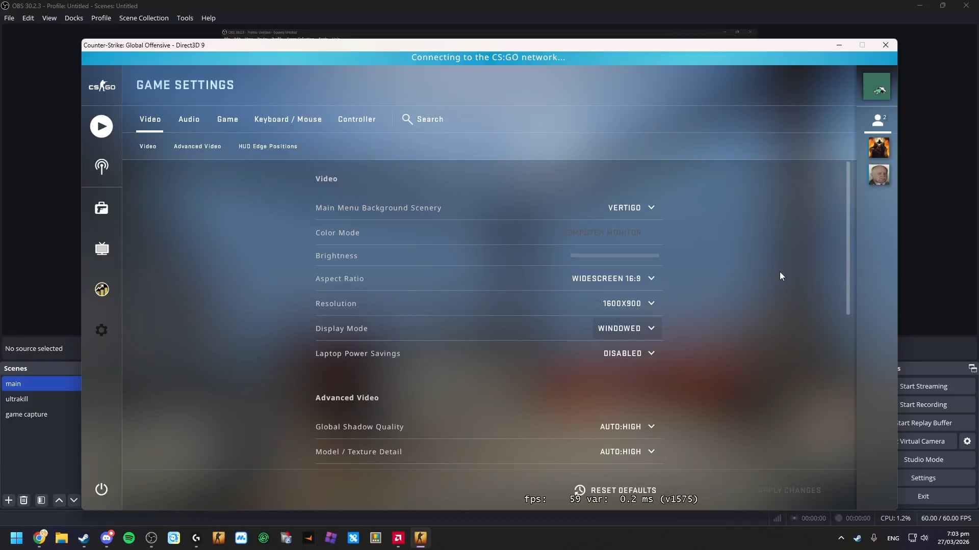979x550 pixels.
Task: Expand the Aspect Ratio dropdown
Action: [613, 279]
